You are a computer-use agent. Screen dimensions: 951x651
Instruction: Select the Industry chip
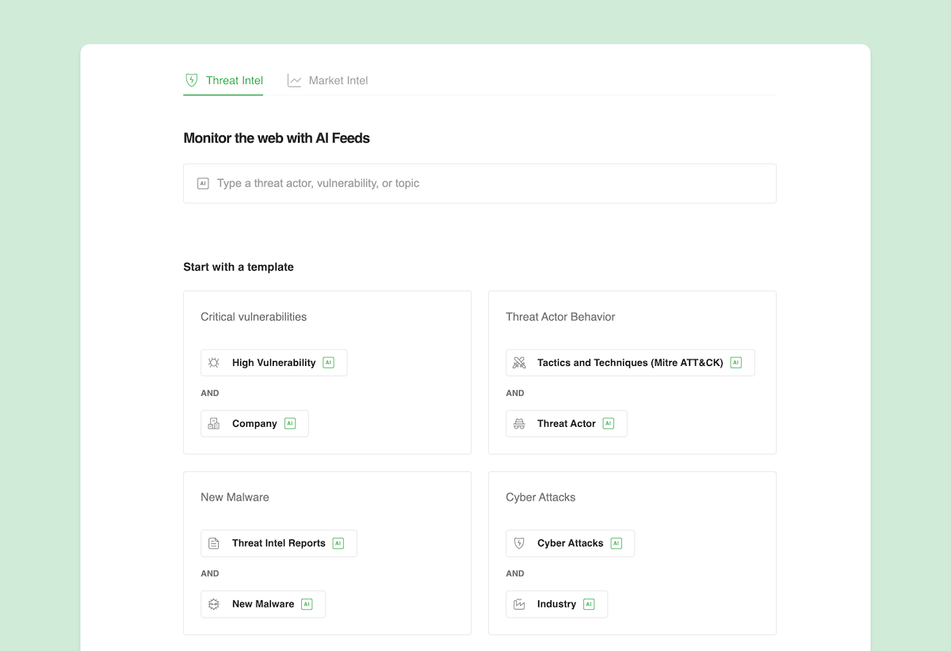click(x=557, y=604)
